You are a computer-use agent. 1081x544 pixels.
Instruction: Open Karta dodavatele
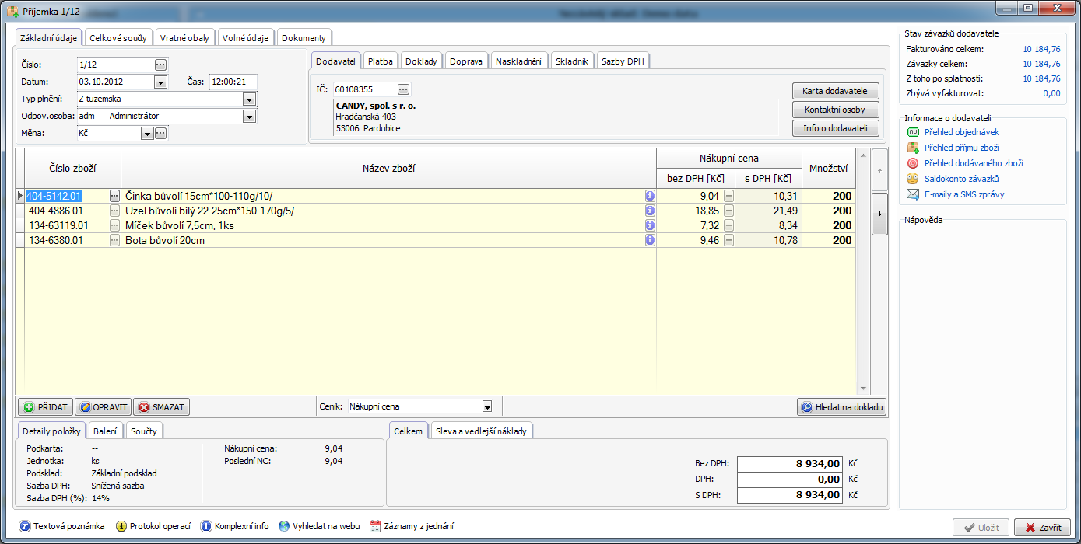[x=835, y=91]
